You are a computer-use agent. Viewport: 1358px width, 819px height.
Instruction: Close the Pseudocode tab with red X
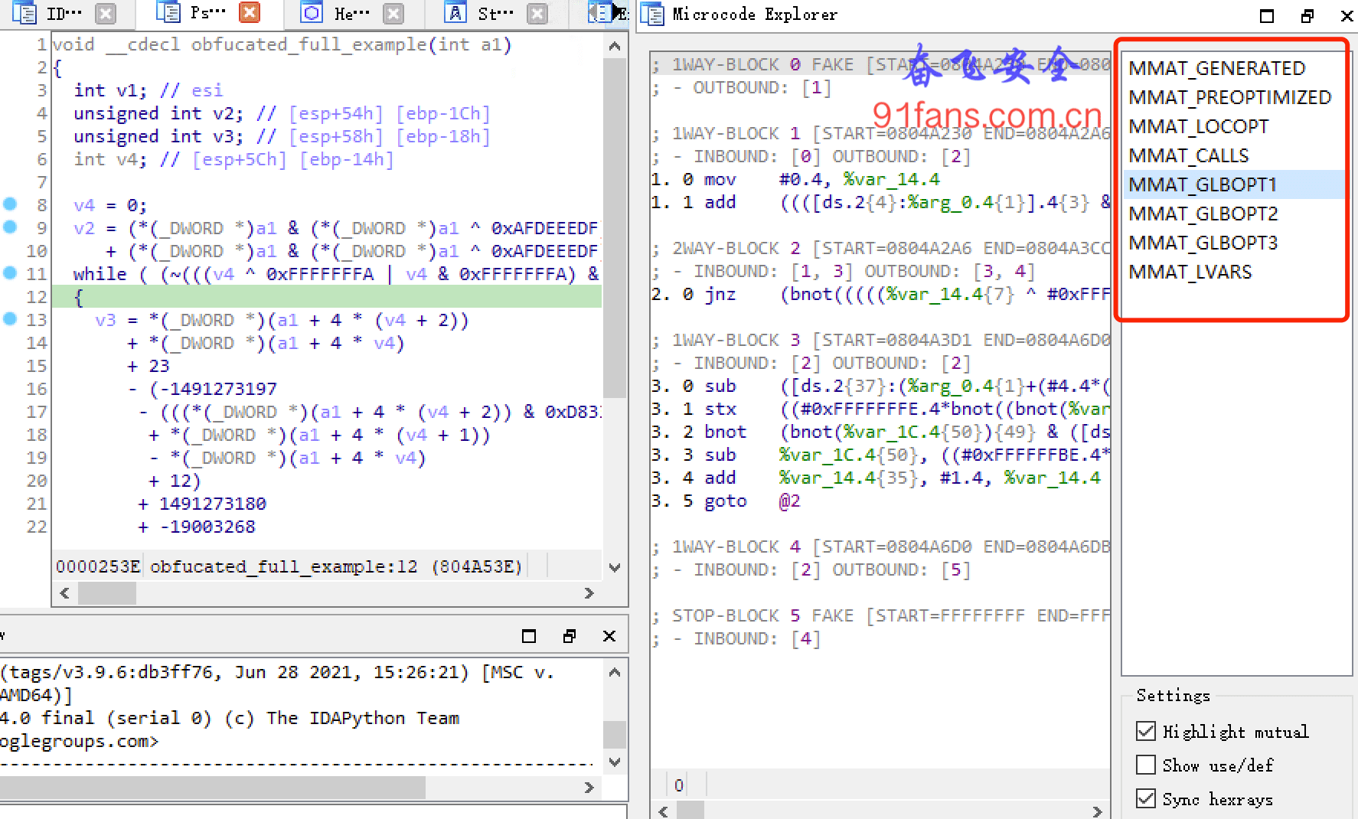(249, 13)
